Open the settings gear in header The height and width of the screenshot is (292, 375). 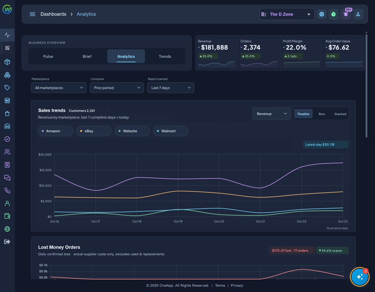322,14
